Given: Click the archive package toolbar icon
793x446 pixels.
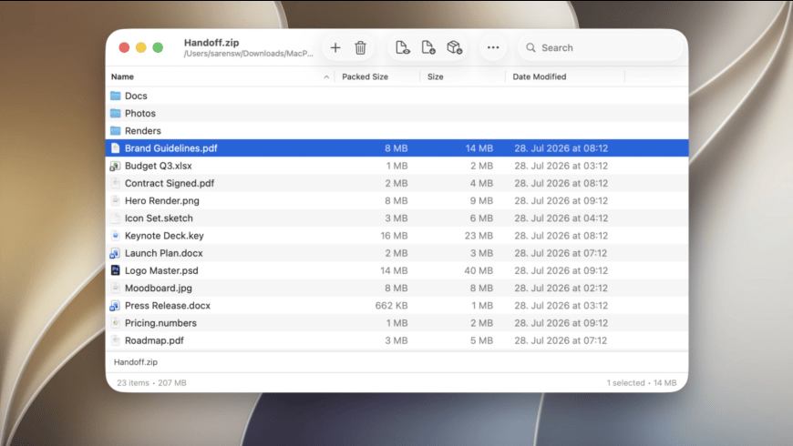Looking at the screenshot, I should pyautogui.click(x=454, y=47).
